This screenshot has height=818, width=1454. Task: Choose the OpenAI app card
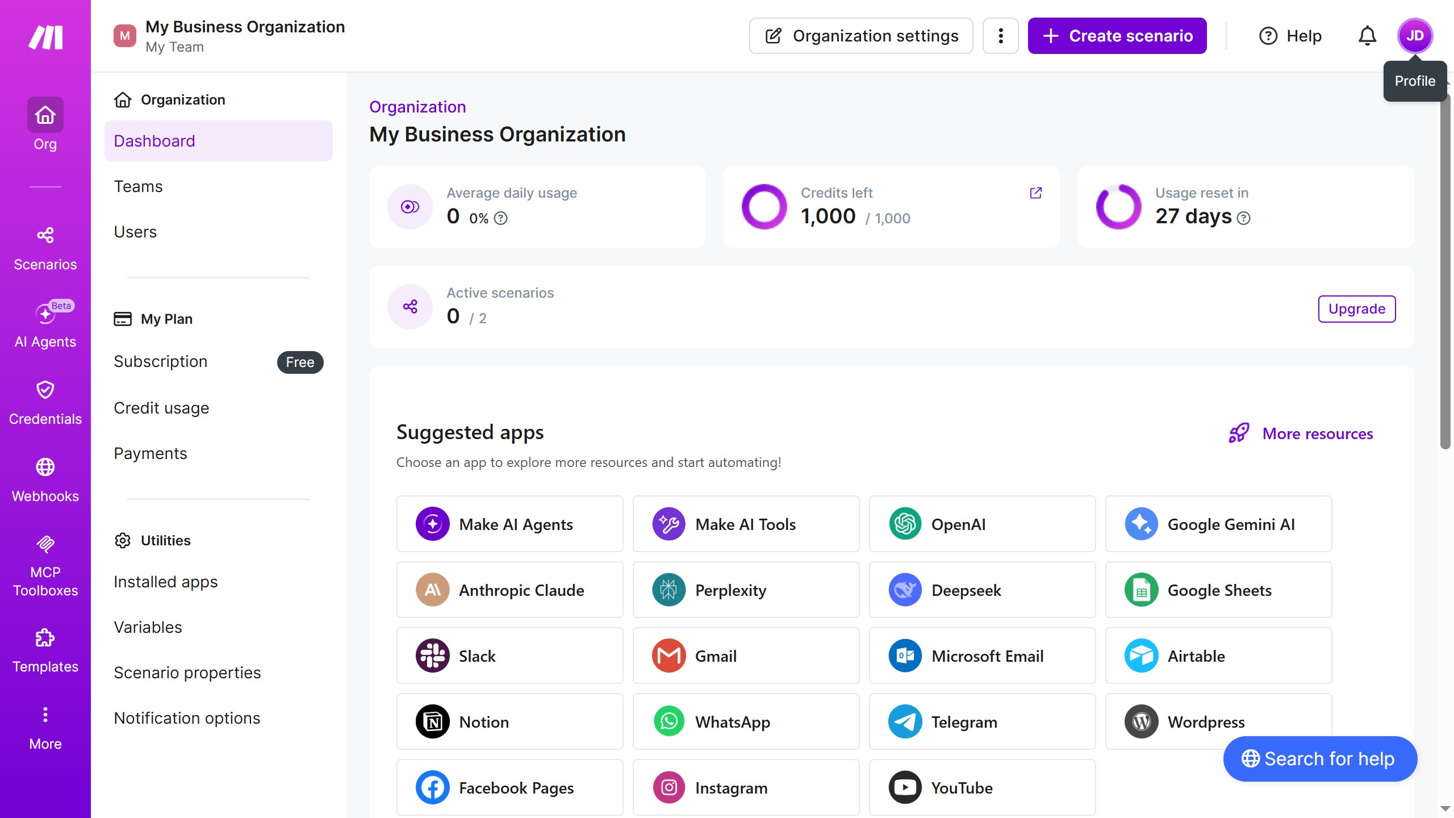pyautogui.click(x=983, y=524)
